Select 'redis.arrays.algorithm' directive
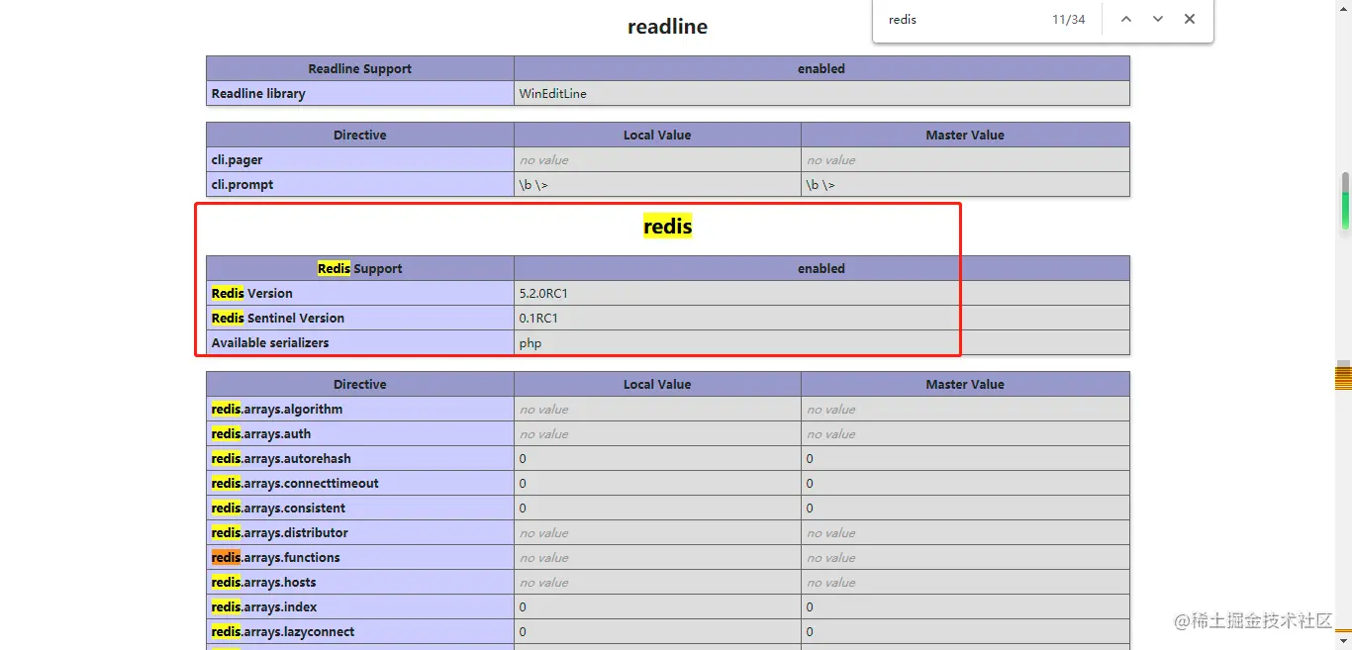Screen dimensions: 1352x650 coord(360,410)
